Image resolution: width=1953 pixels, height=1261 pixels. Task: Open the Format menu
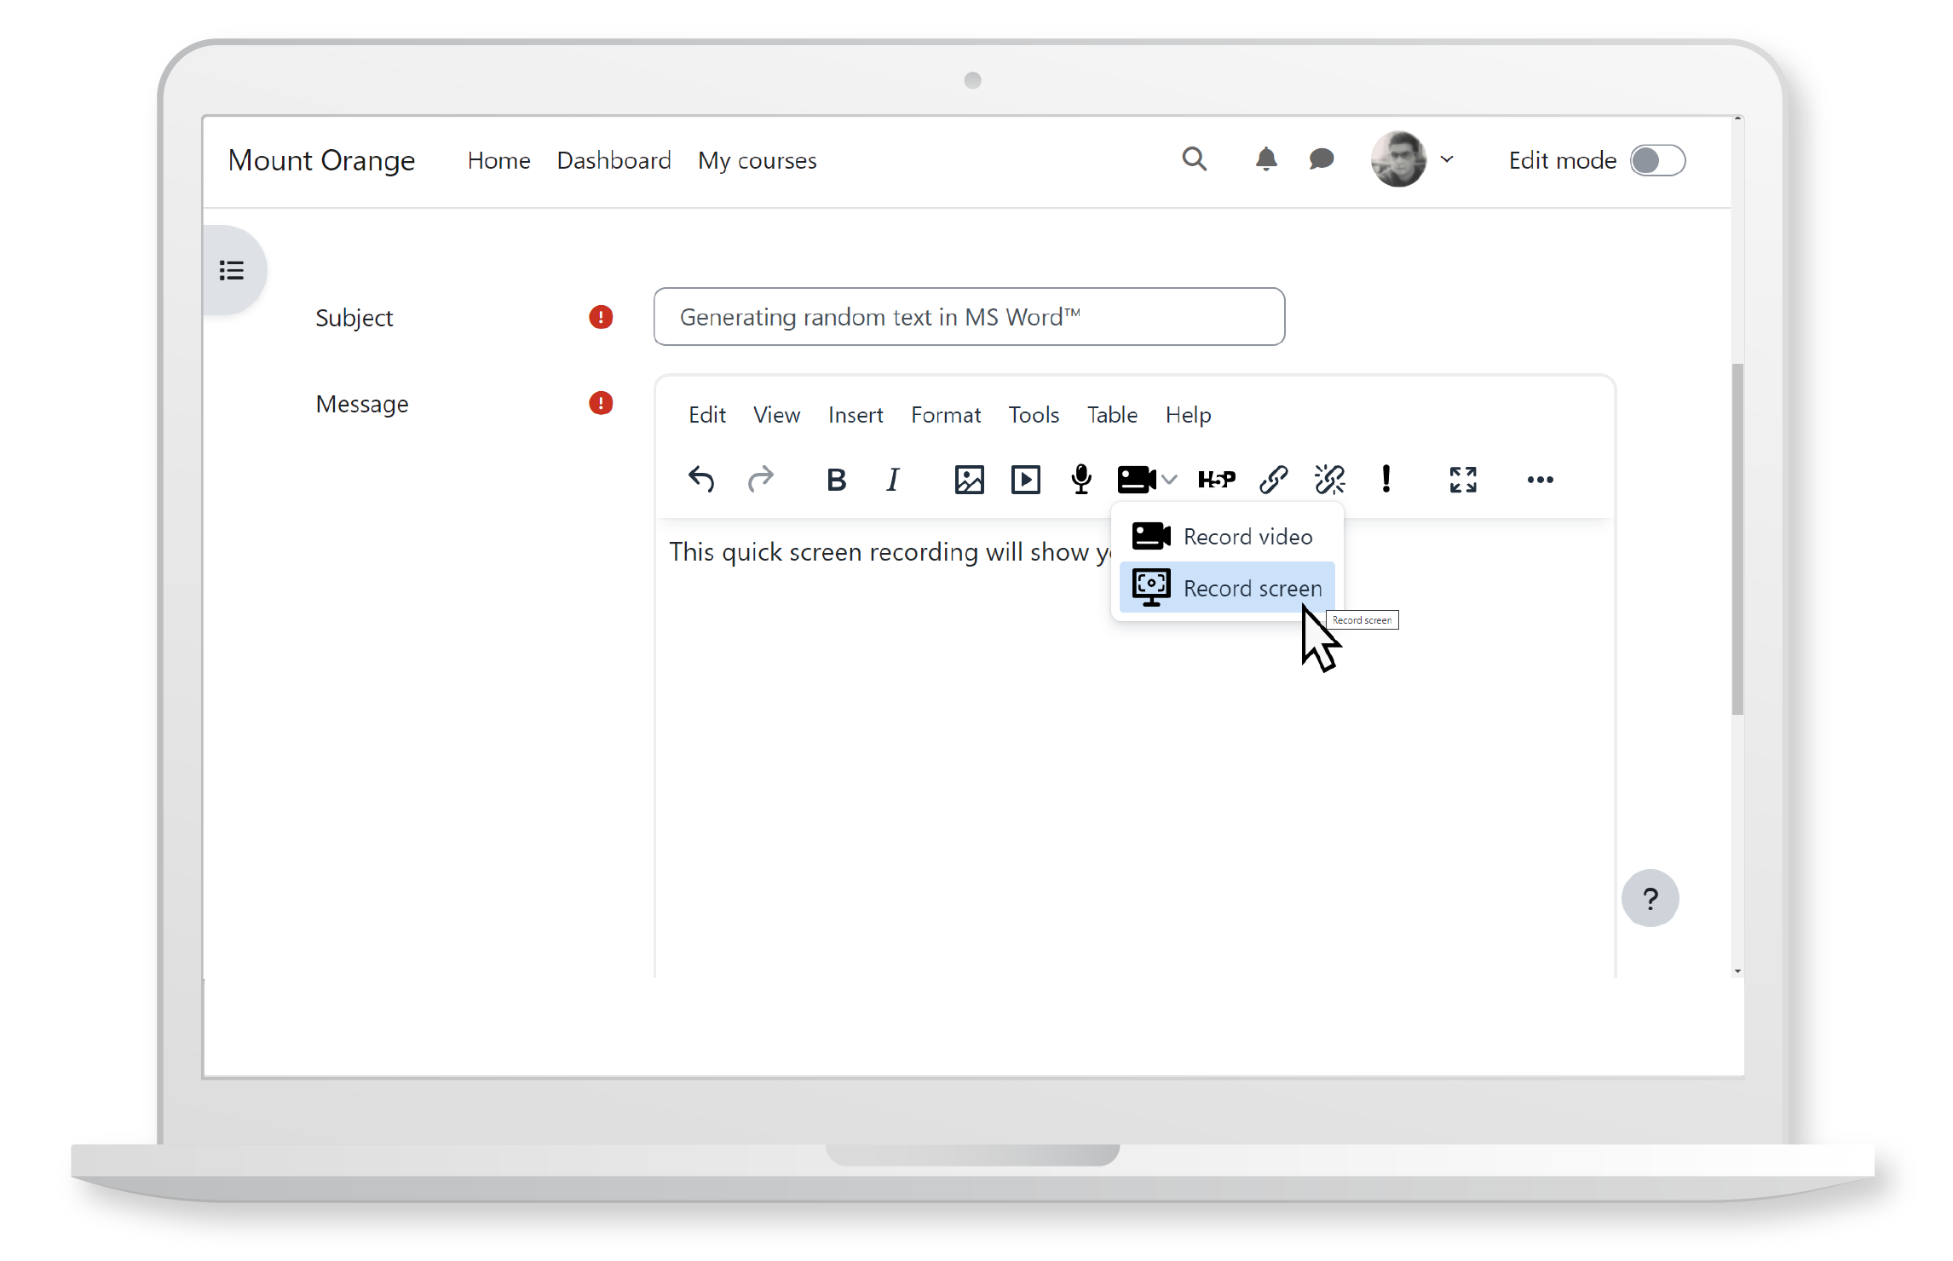[945, 414]
